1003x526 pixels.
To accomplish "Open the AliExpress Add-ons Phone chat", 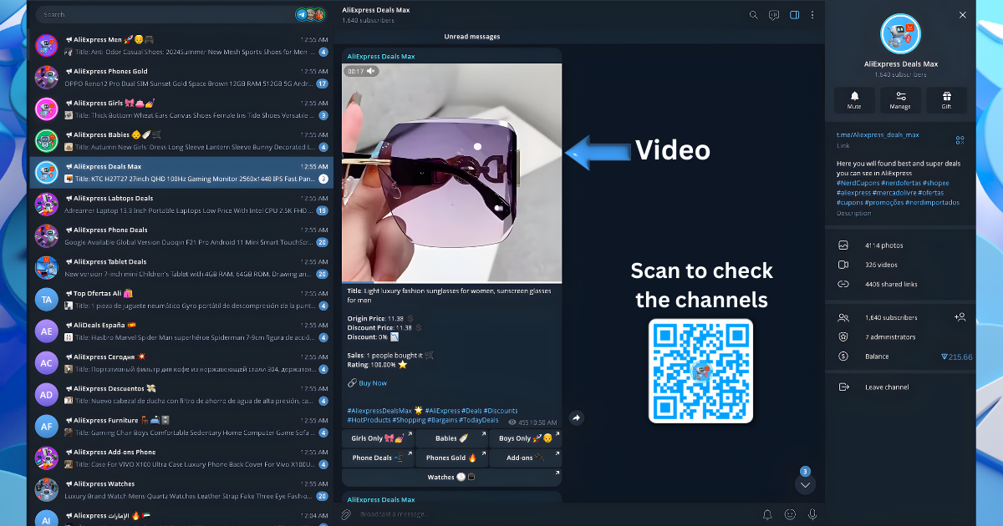I will point(181,458).
